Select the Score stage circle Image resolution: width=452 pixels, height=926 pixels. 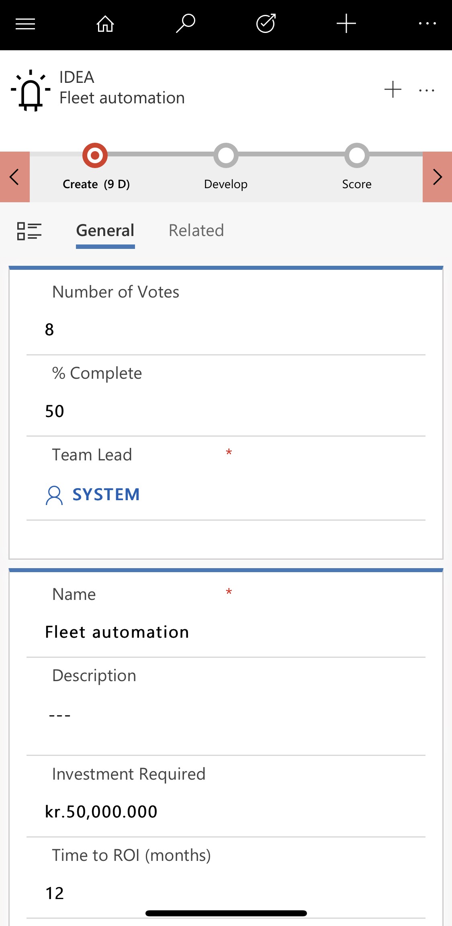pos(357,155)
